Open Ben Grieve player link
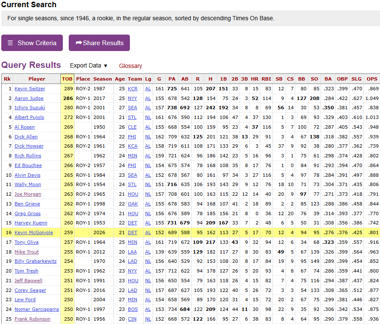 click(27, 204)
